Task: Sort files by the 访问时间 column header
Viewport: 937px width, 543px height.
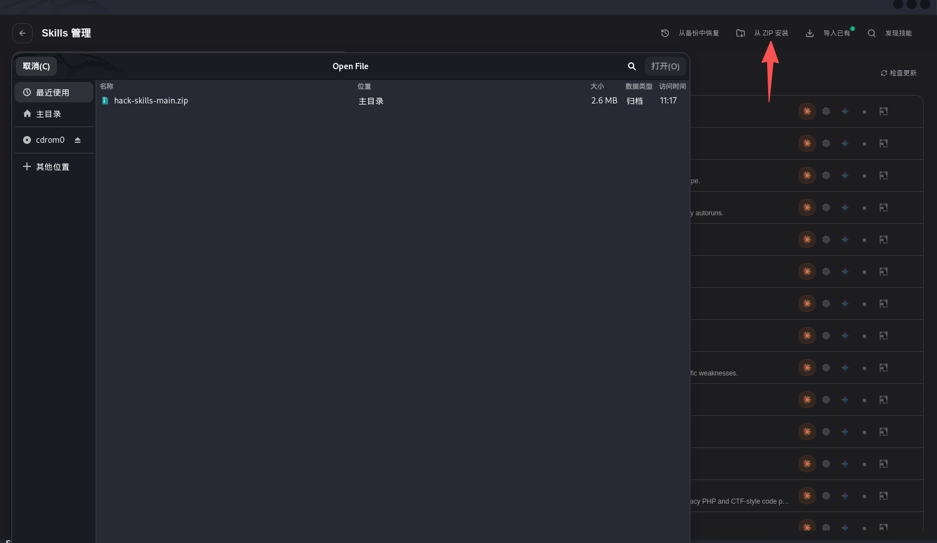Action: click(673, 87)
